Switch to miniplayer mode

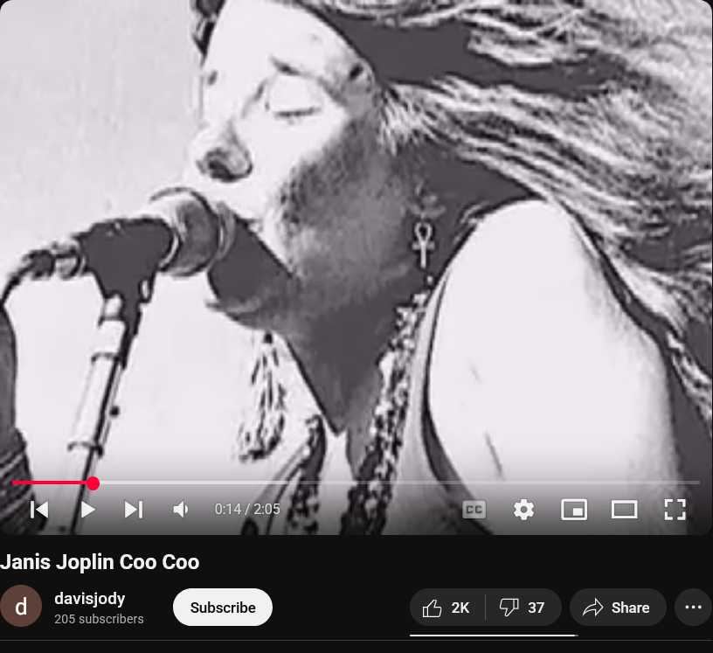click(574, 510)
